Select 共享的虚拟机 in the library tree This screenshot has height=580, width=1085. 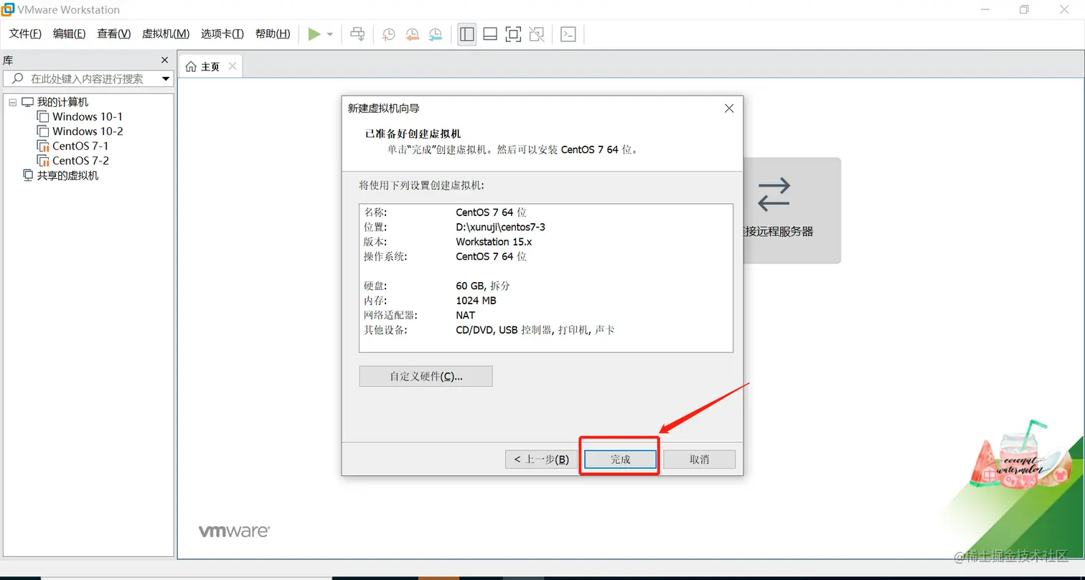67,175
